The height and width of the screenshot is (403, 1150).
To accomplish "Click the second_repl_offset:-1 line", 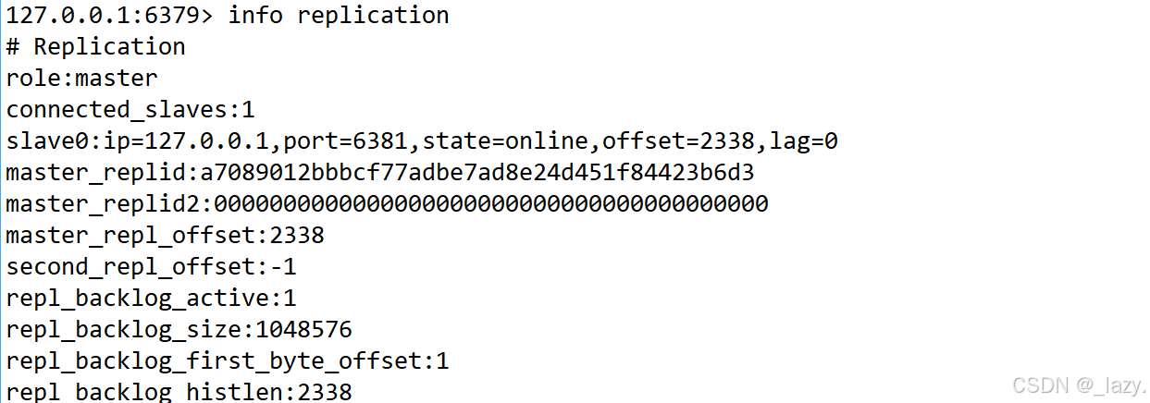I will (x=151, y=267).
